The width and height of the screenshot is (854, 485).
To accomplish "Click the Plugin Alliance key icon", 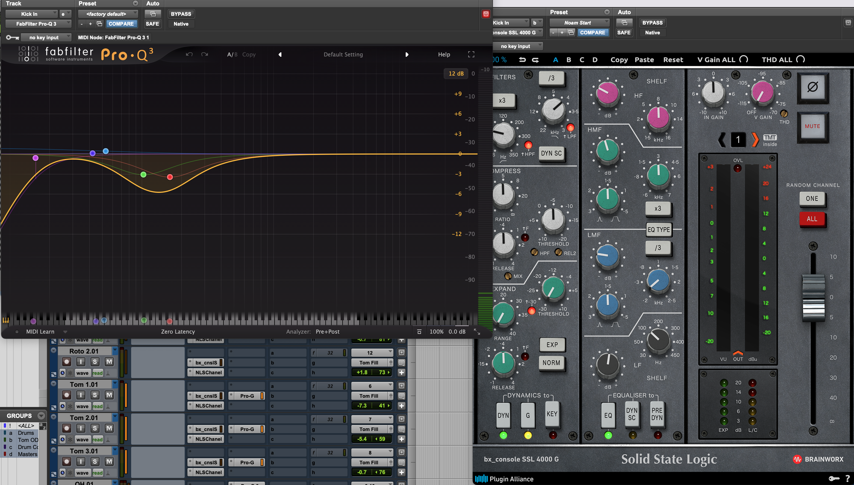I will (834, 479).
